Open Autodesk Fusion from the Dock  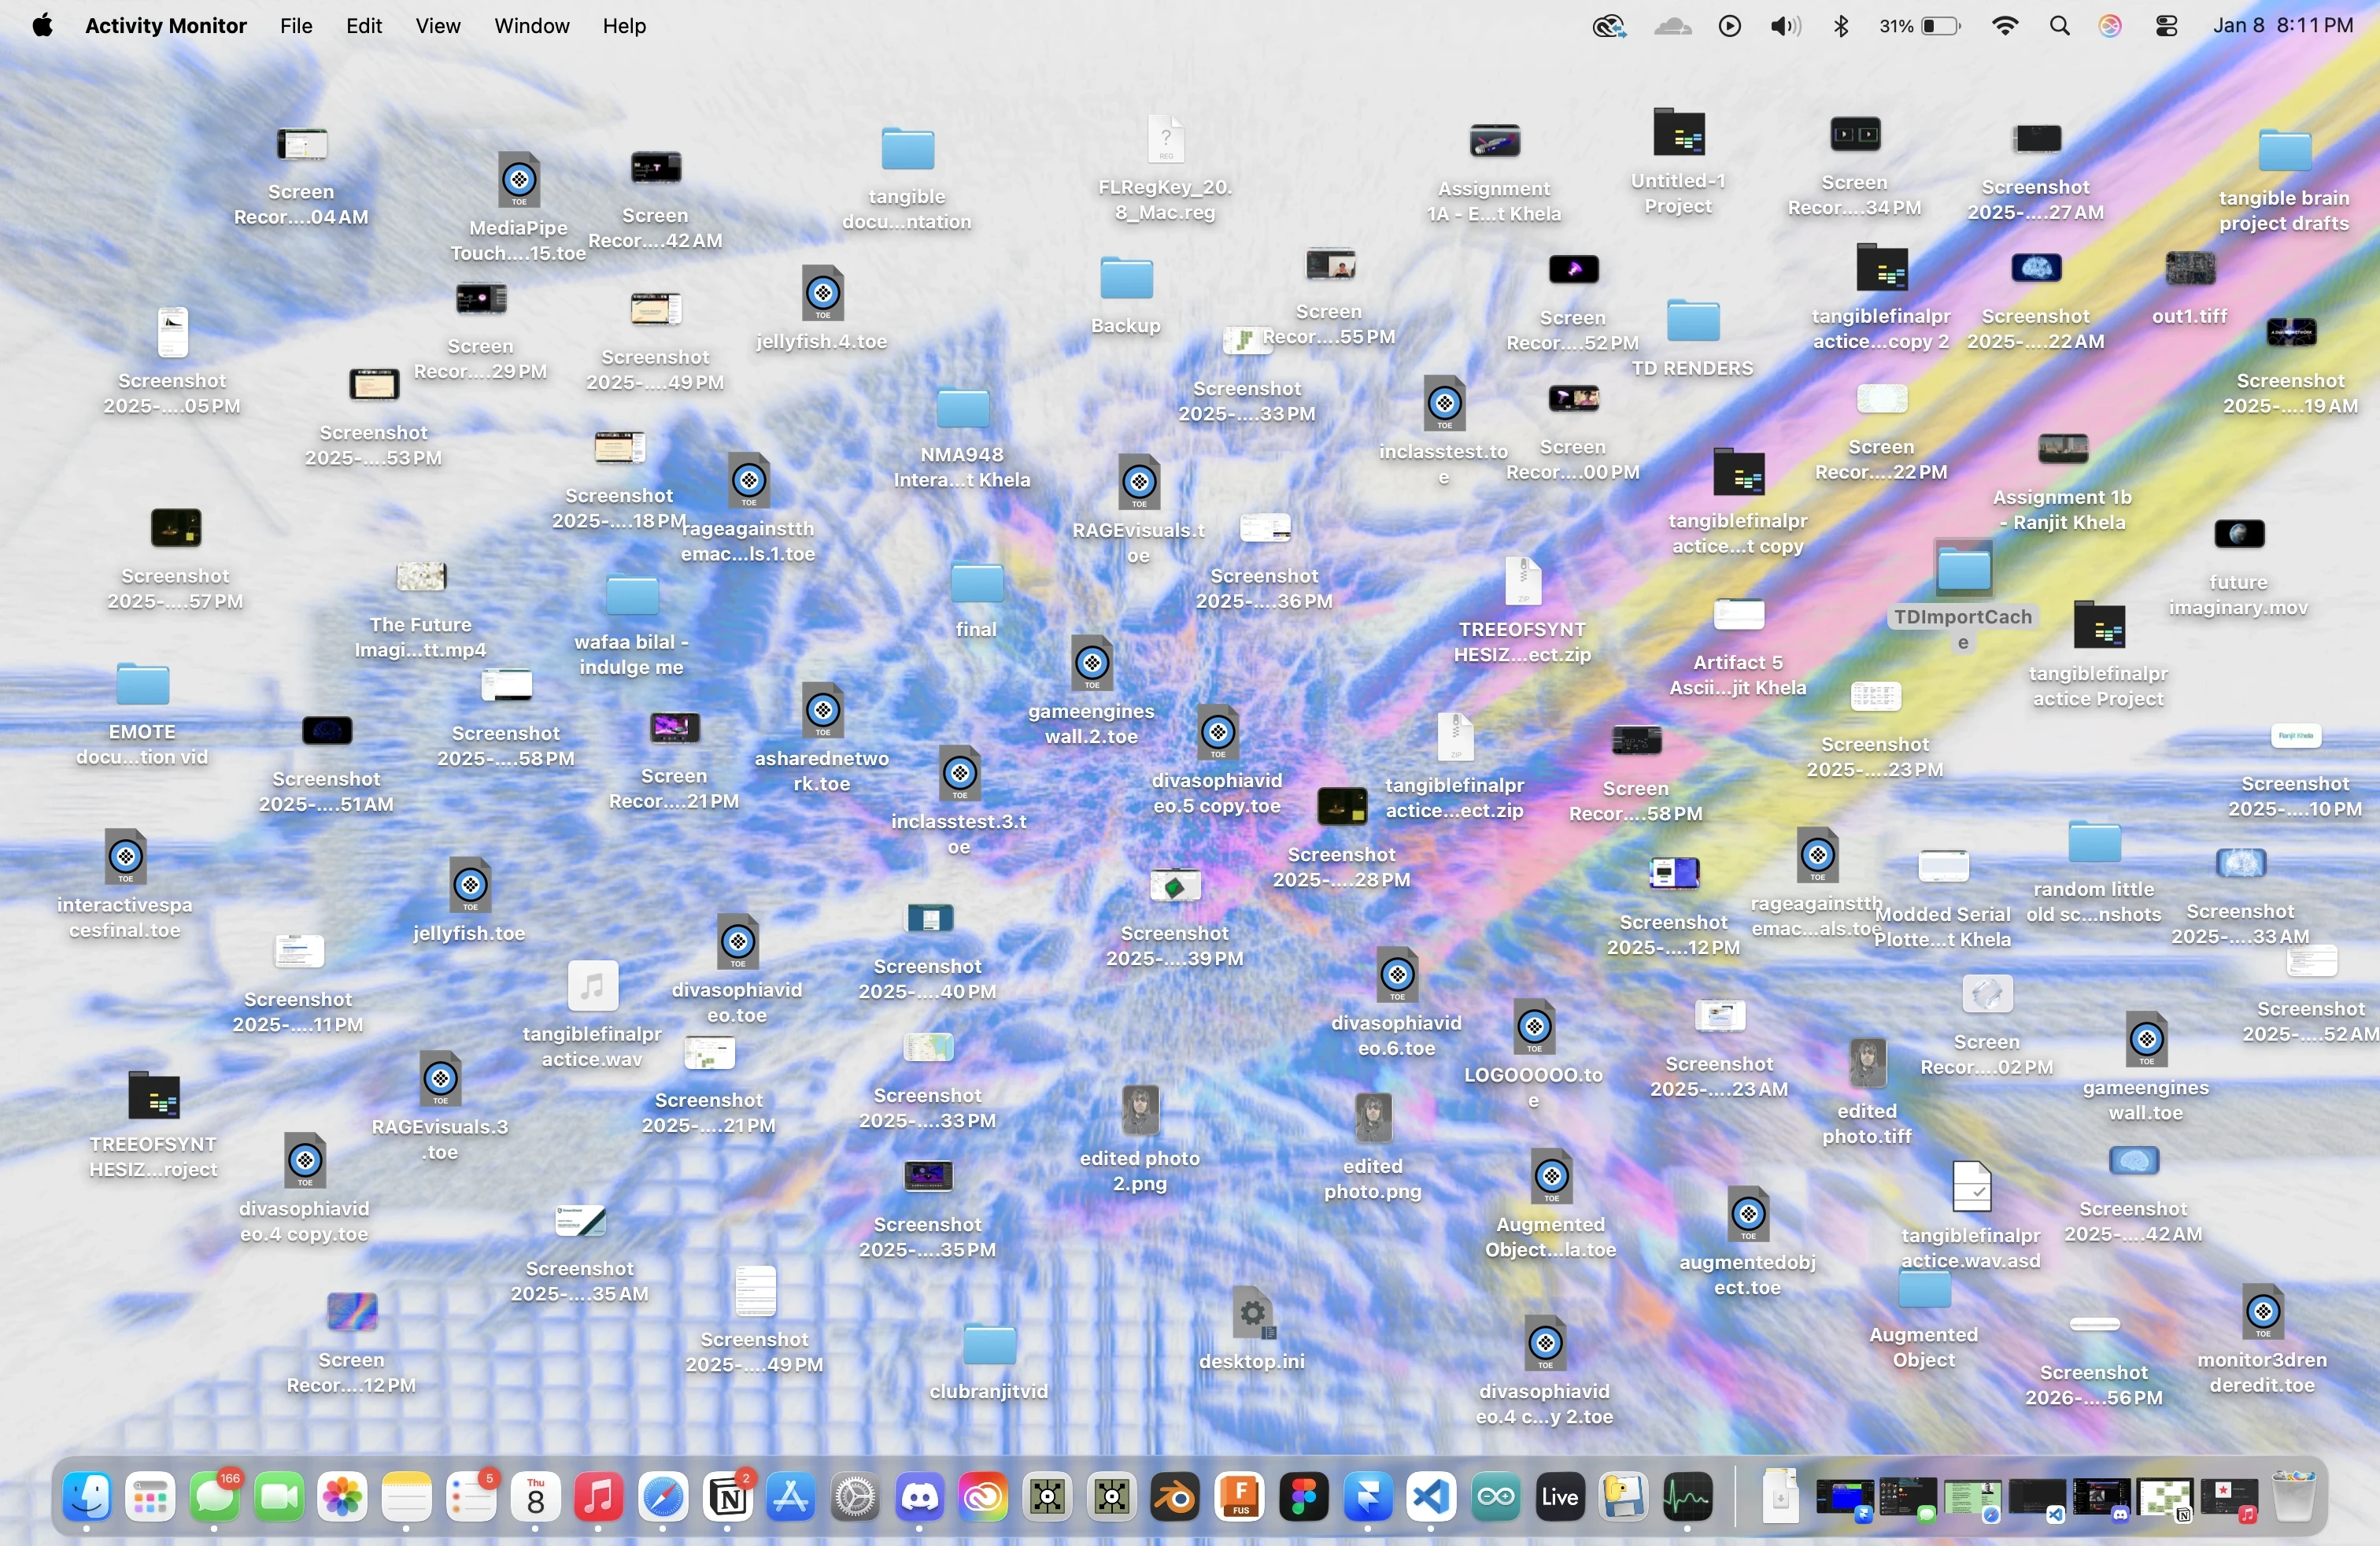pos(1240,1497)
